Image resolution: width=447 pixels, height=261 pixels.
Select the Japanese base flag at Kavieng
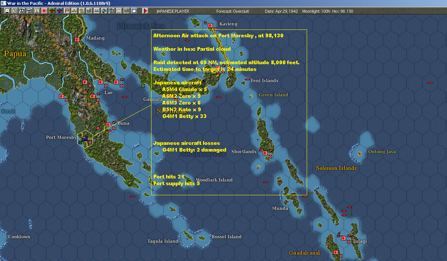(210, 25)
